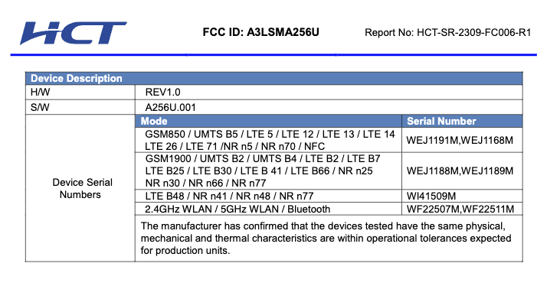560x286 pixels.
Task: Click the Device Description table header
Action: tap(274, 79)
